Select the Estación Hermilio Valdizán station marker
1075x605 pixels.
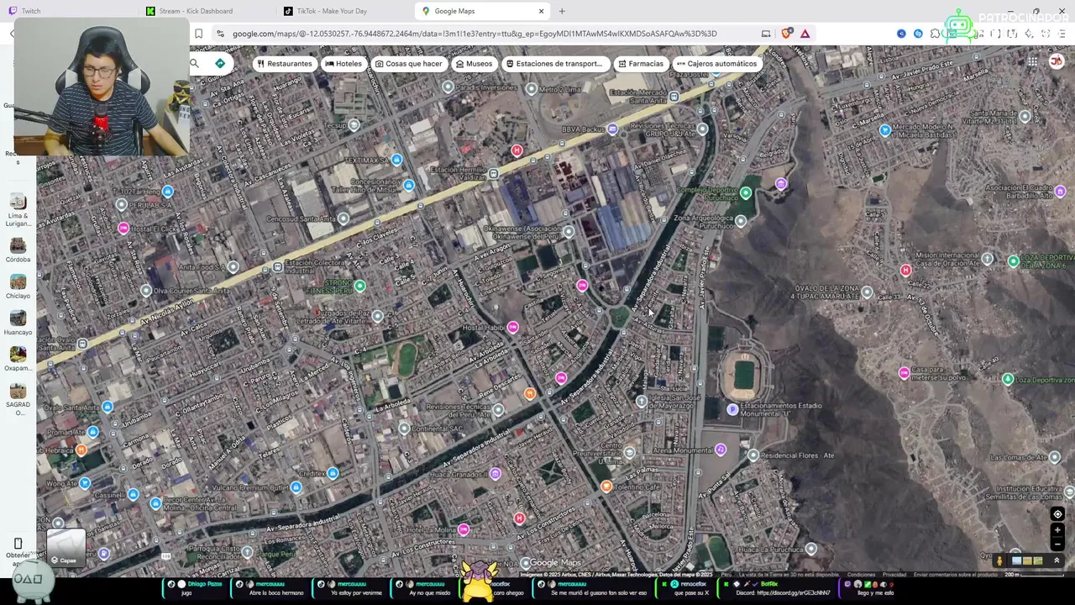(494, 174)
